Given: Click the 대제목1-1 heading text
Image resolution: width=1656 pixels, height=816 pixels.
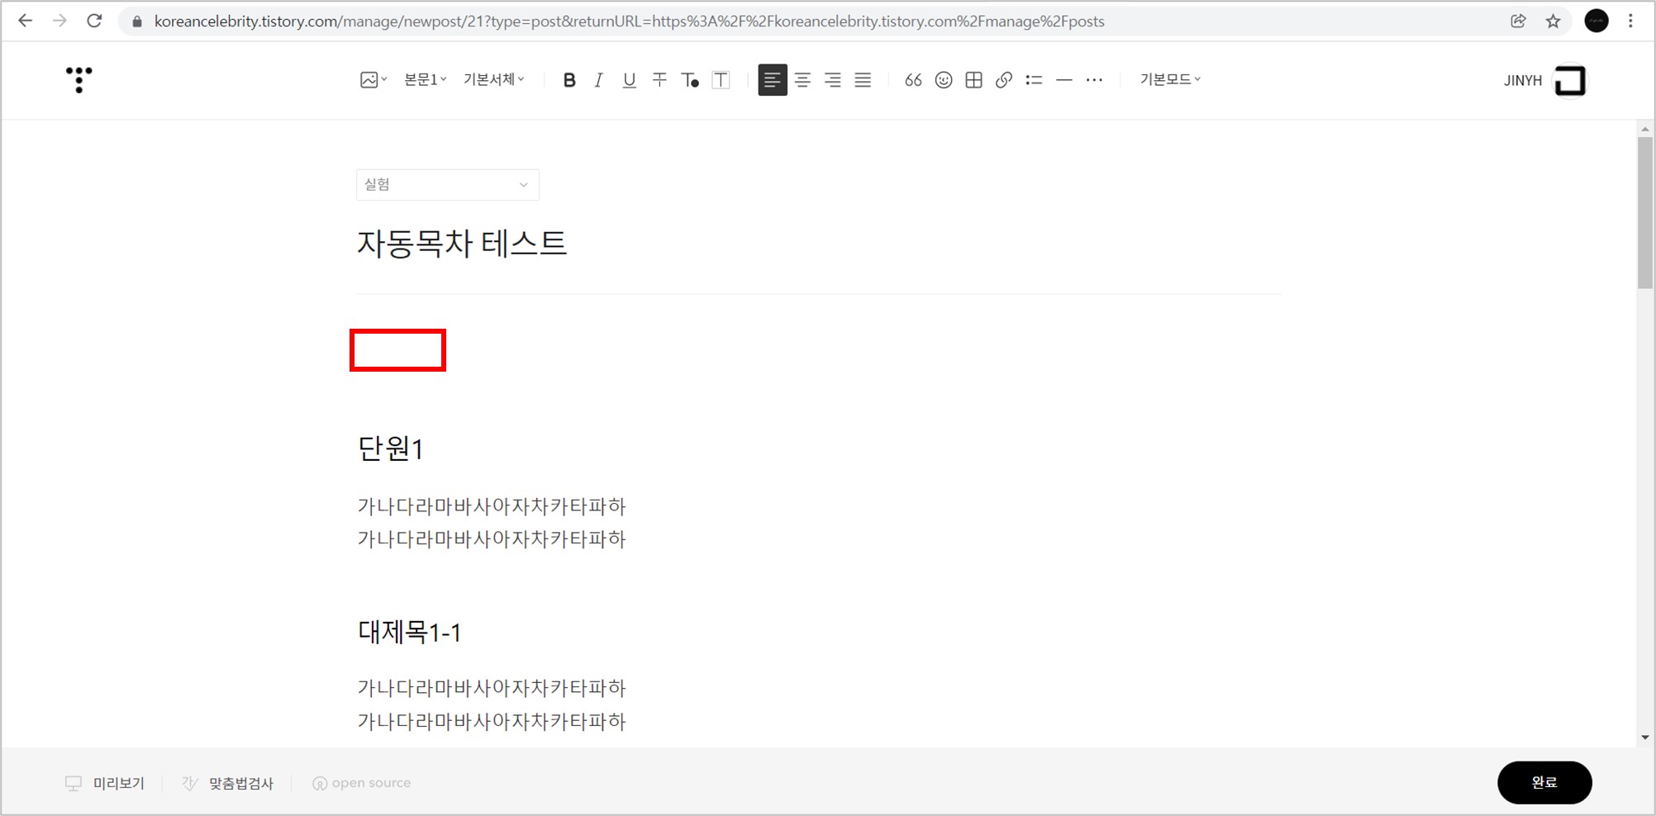Looking at the screenshot, I should click(409, 632).
